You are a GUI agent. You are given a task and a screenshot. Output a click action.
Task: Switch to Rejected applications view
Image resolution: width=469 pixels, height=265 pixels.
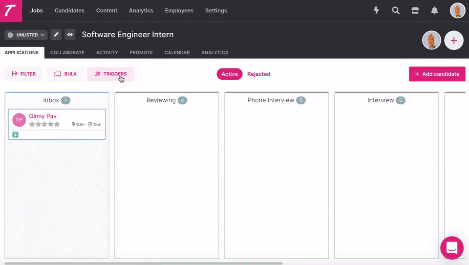point(258,74)
